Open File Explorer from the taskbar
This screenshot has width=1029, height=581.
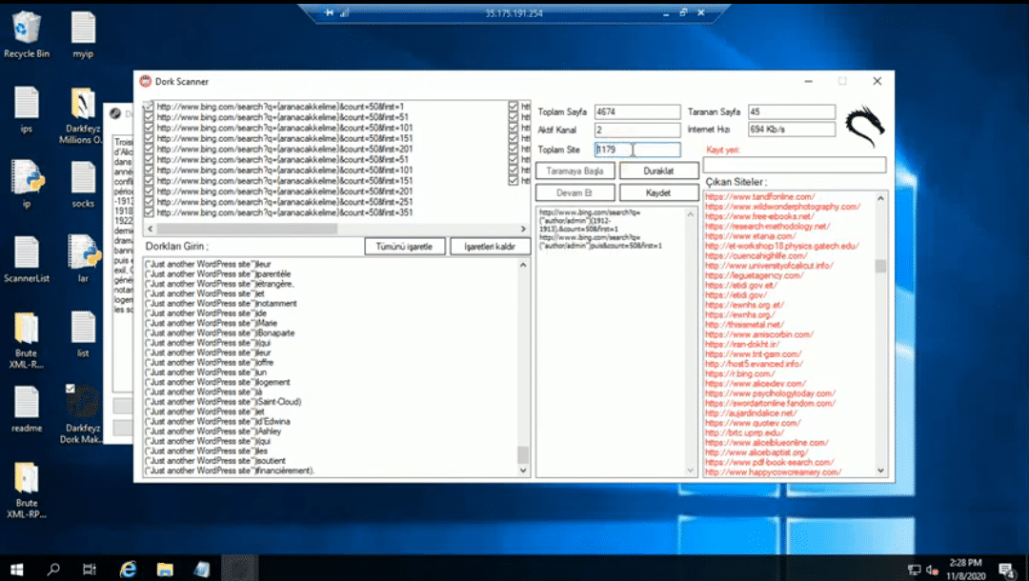(x=165, y=569)
